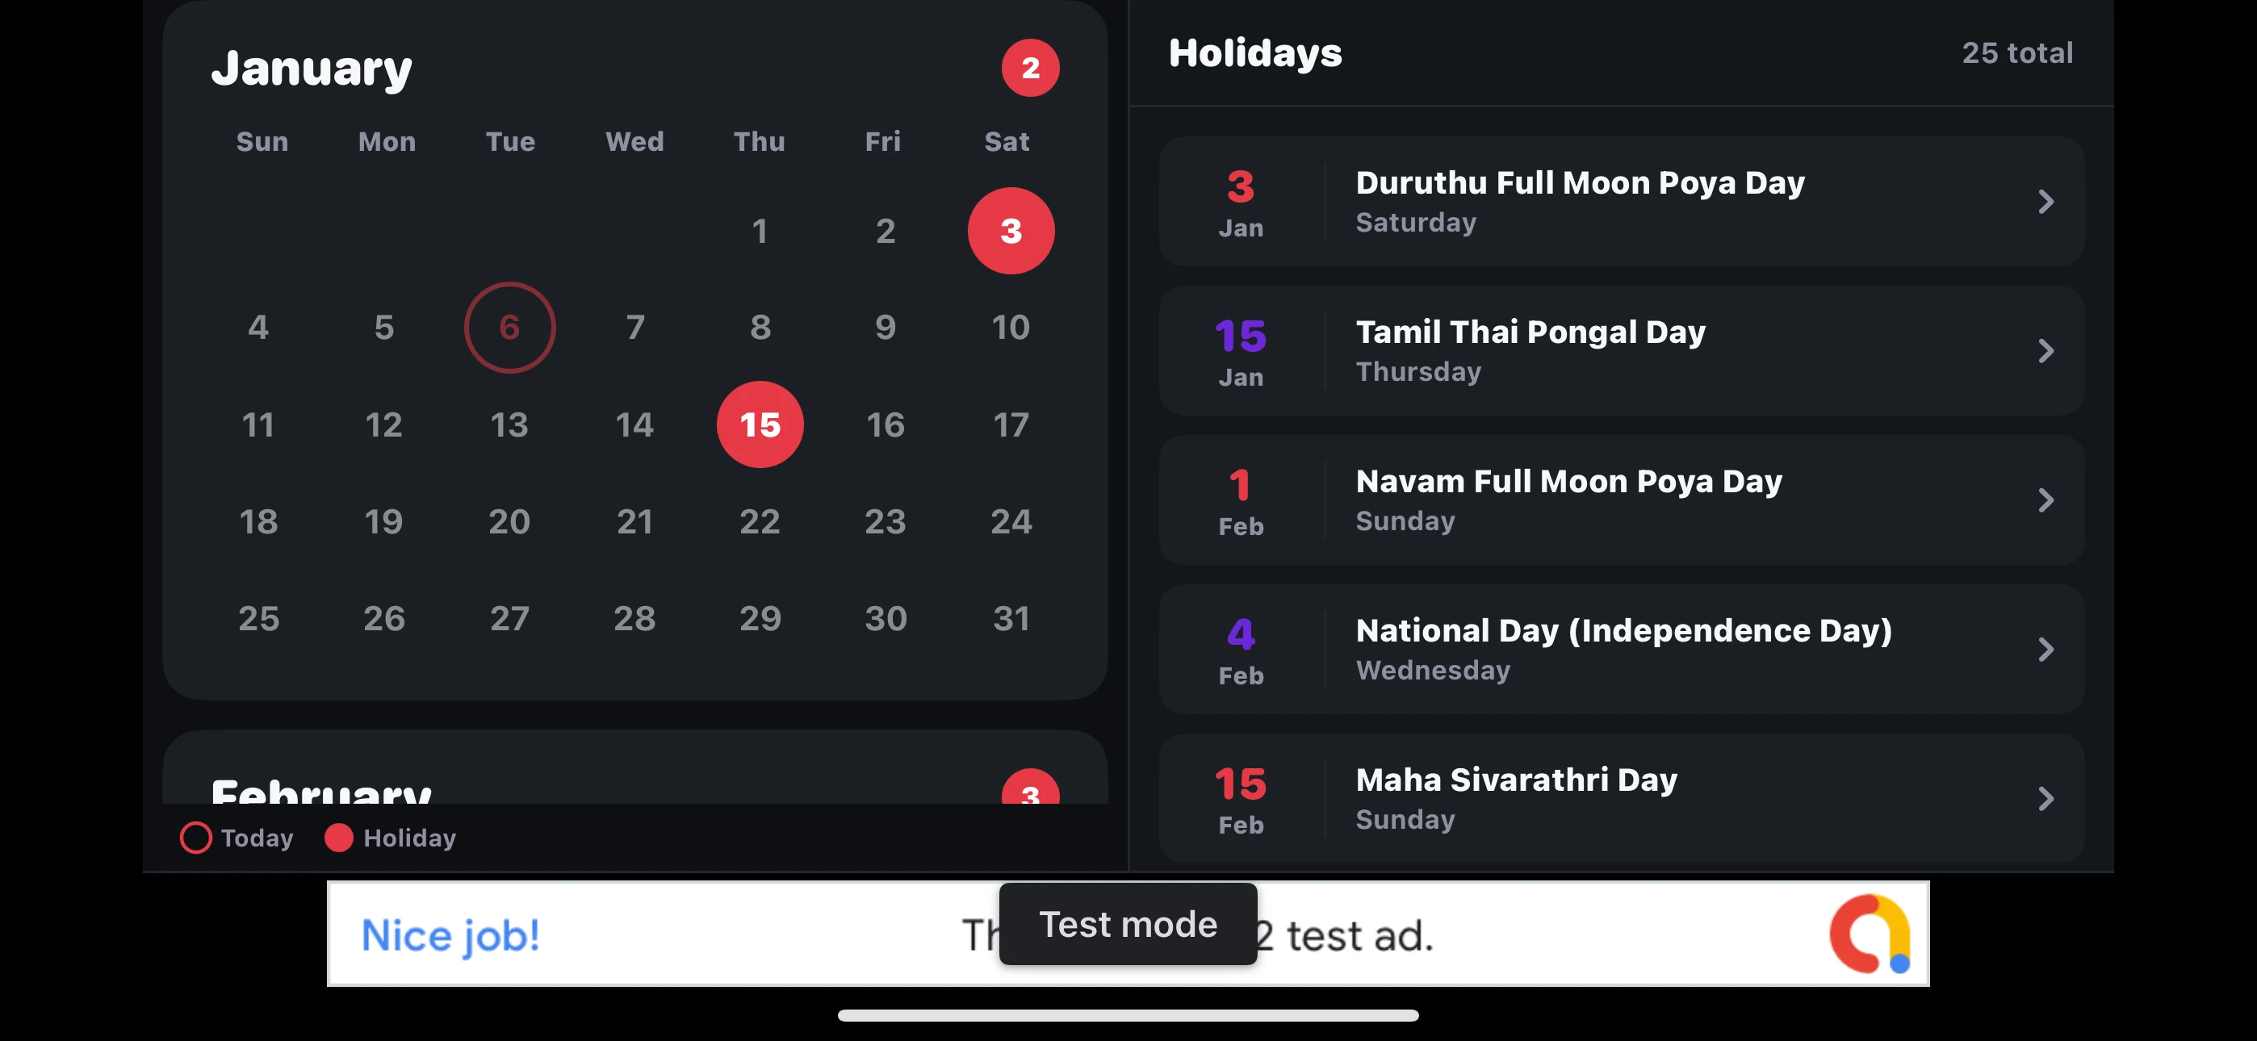Dismiss the Test mode overlay
The width and height of the screenshot is (2257, 1041).
[x=1128, y=923]
